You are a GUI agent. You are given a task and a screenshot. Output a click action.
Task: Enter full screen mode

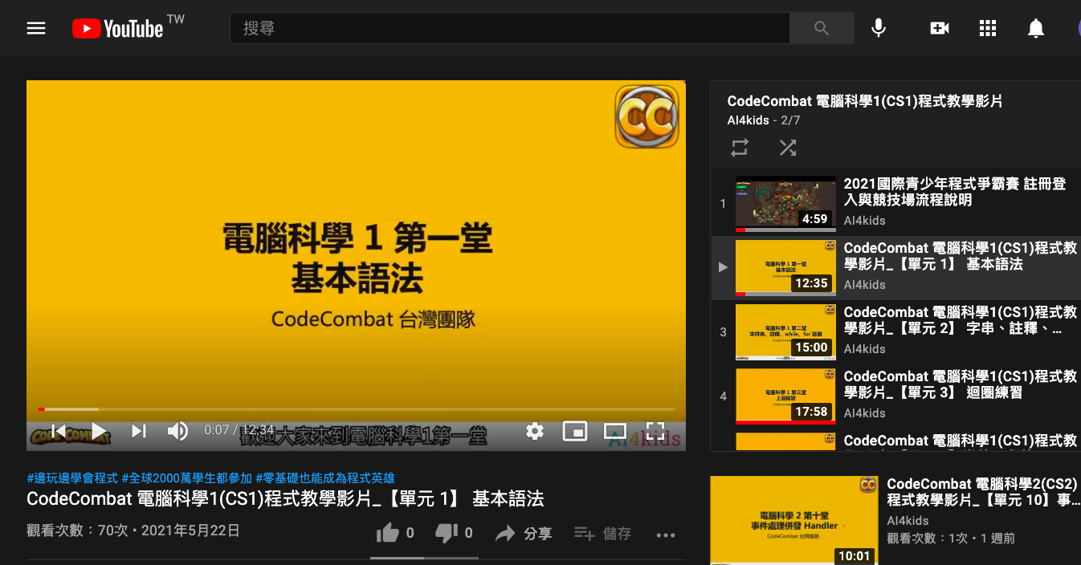(655, 431)
